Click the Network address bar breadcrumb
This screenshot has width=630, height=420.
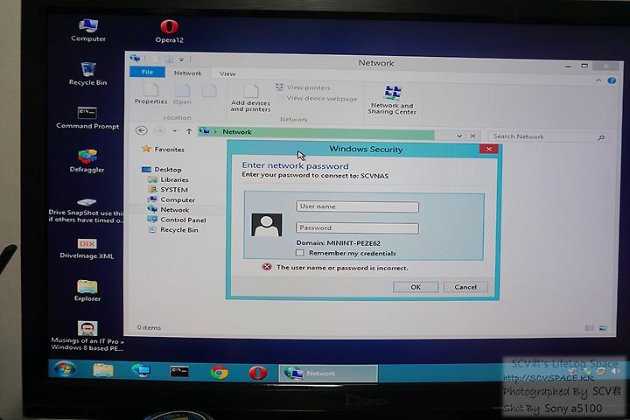tap(237, 132)
